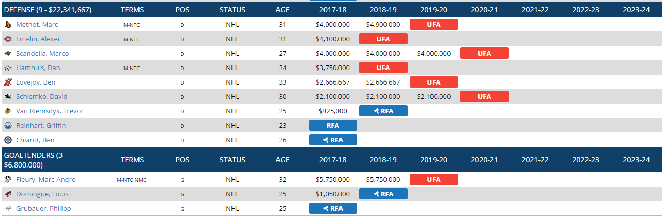Click the Oilers logo beside Reinhart, Griffin

pyautogui.click(x=8, y=126)
